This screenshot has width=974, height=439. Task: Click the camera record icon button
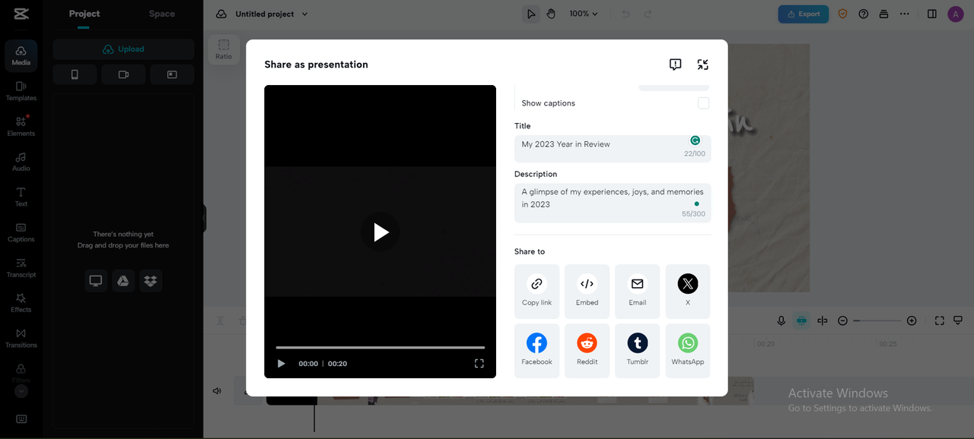pyautogui.click(x=123, y=74)
